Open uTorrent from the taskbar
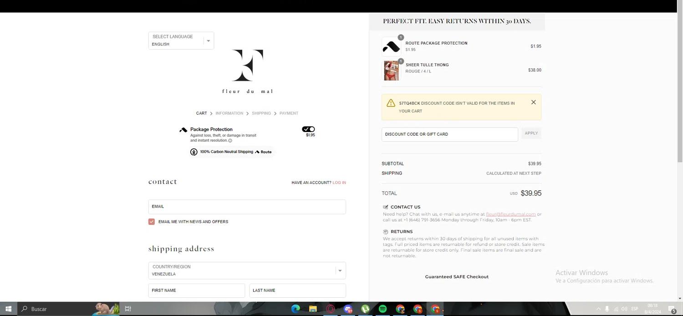 click(365, 309)
